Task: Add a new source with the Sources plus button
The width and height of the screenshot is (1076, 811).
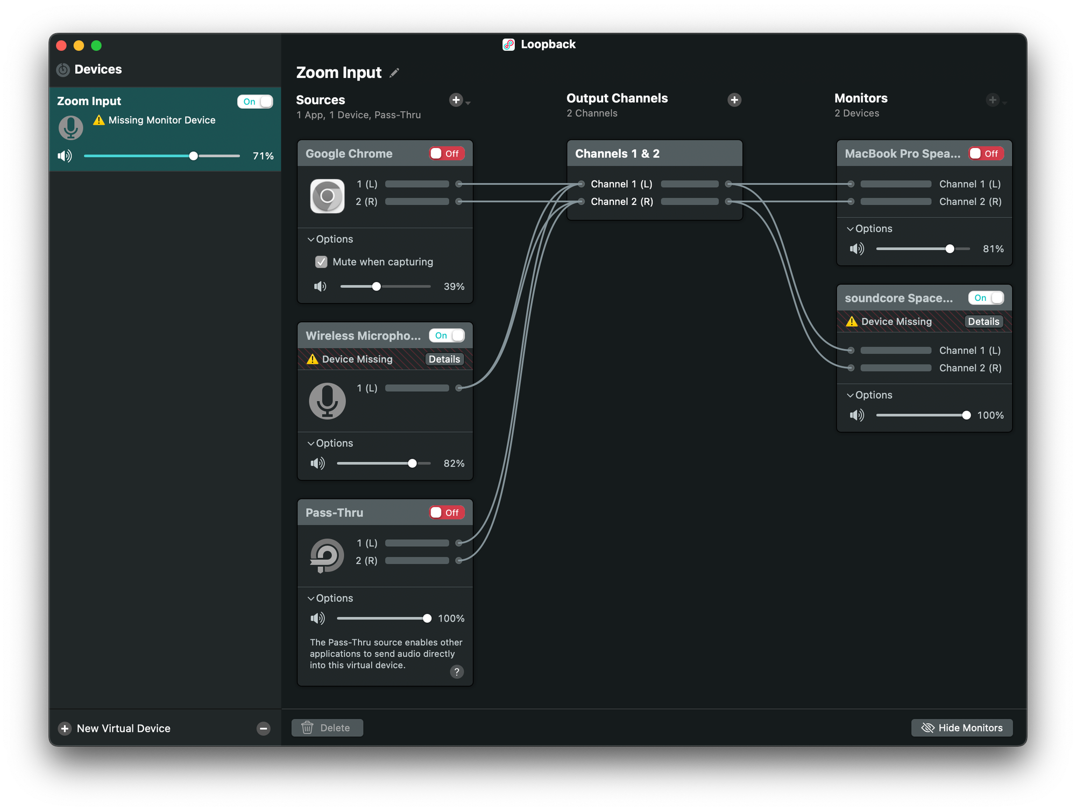Action: [456, 100]
